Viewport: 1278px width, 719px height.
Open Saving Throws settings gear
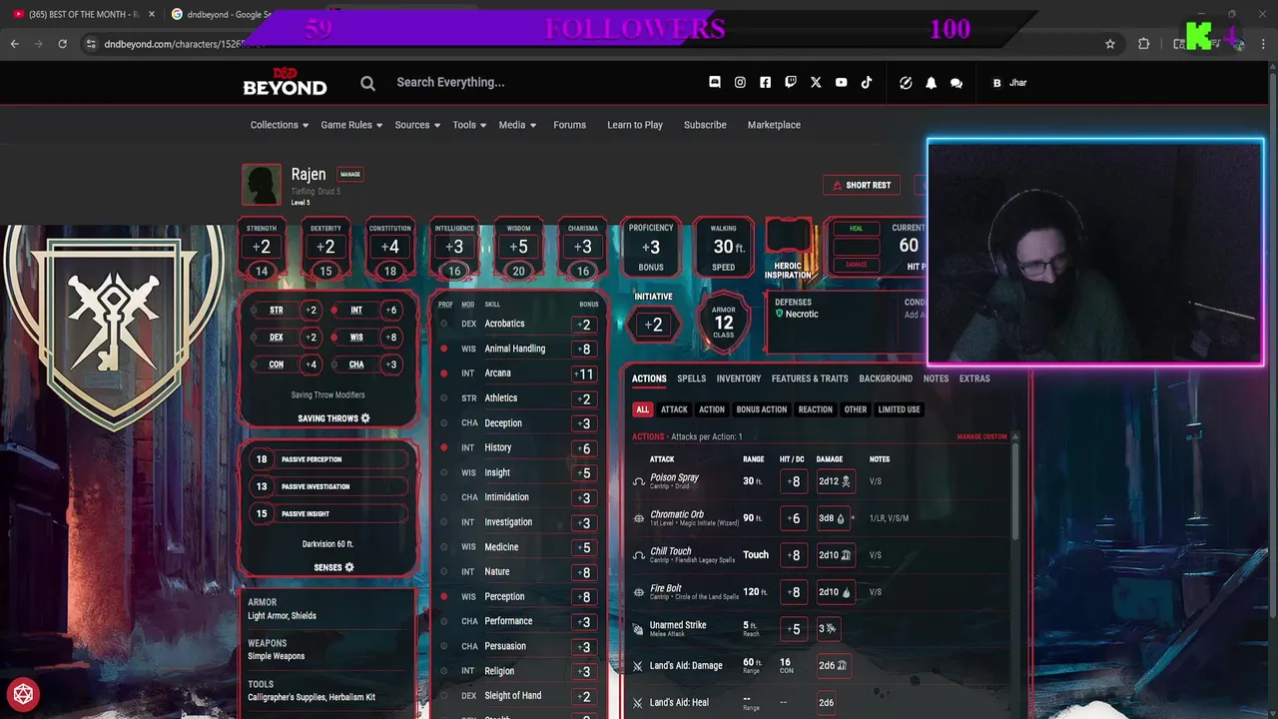[365, 418]
